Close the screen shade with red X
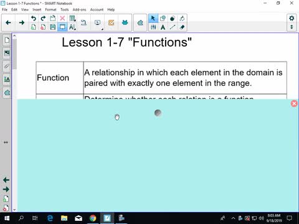This screenshot has height=224, width=299. [294, 103]
